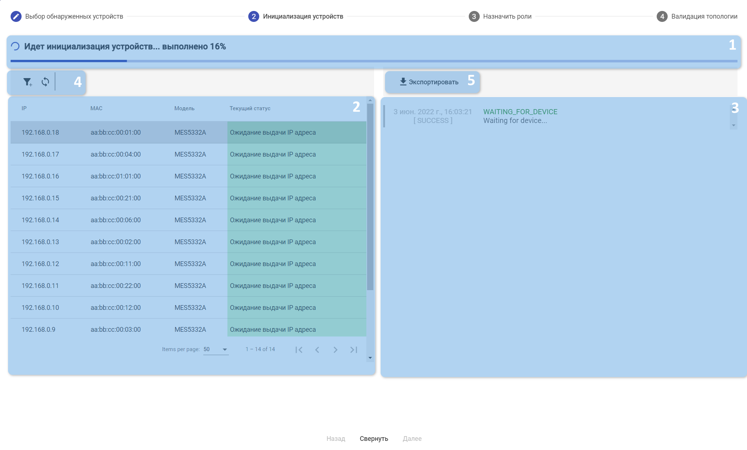Click the initialization progress bar
This screenshot has width=747, height=450.
pos(374,61)
